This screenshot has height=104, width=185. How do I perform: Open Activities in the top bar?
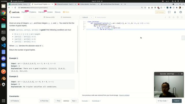pyautogui.click(x=4, y=1)
